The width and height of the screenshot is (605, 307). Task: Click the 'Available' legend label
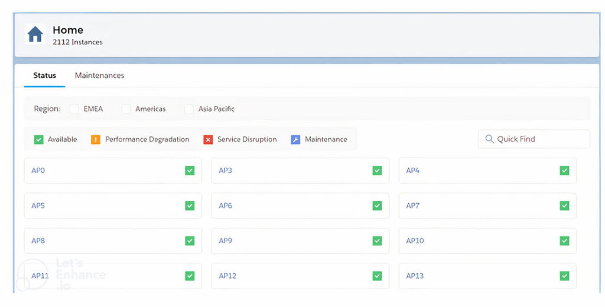[x=63, y=139]
